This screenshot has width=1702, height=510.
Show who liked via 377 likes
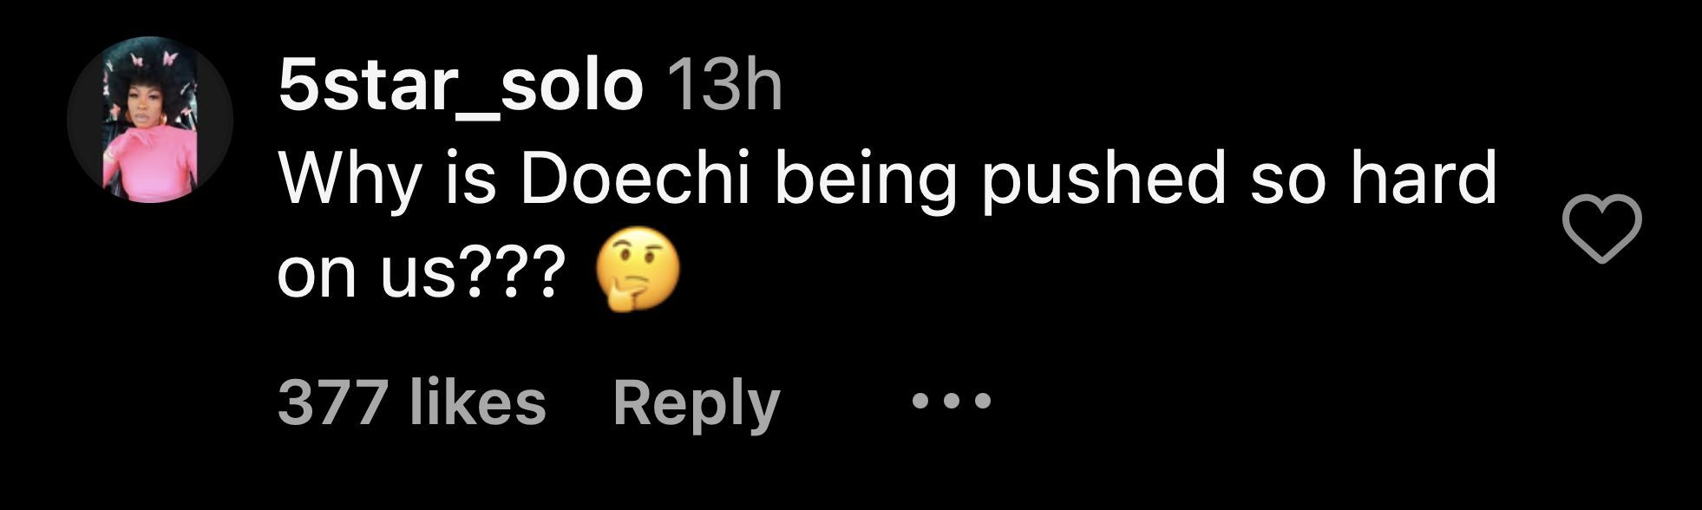[x=412, y=403]
